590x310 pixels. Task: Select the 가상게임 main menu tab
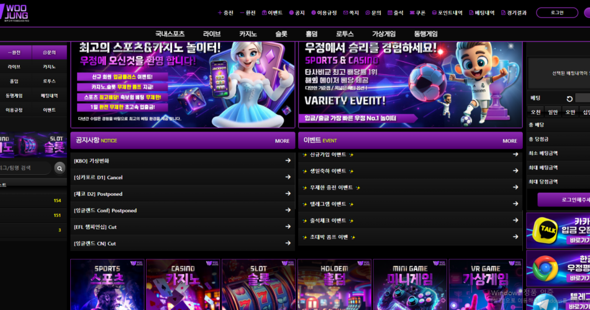tap(383, 34)
